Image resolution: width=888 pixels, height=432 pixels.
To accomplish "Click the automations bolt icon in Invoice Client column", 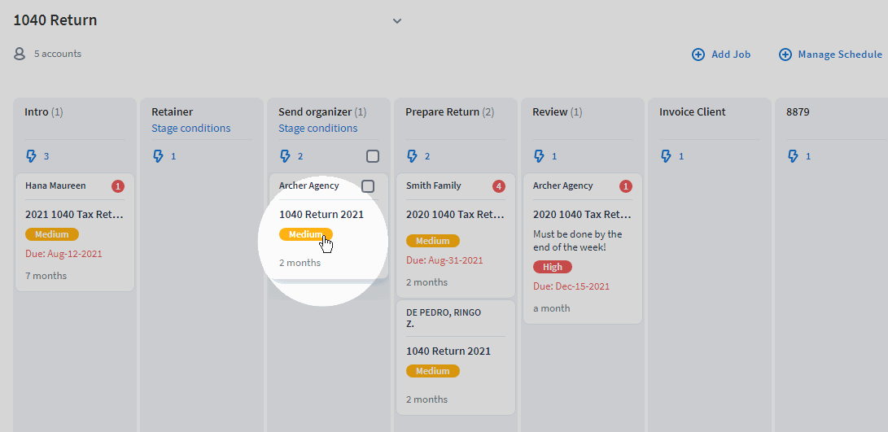I will point(667,156).
